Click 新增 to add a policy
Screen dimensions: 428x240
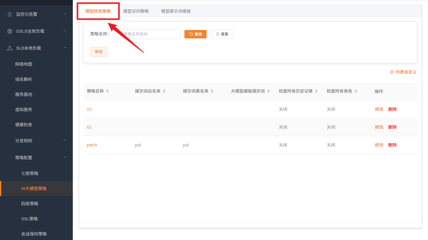click(99, 52)
